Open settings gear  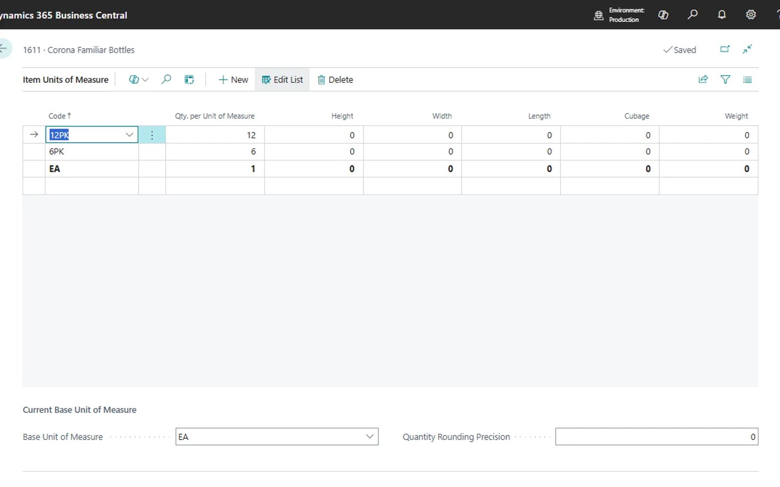click(x=751, y=15)
